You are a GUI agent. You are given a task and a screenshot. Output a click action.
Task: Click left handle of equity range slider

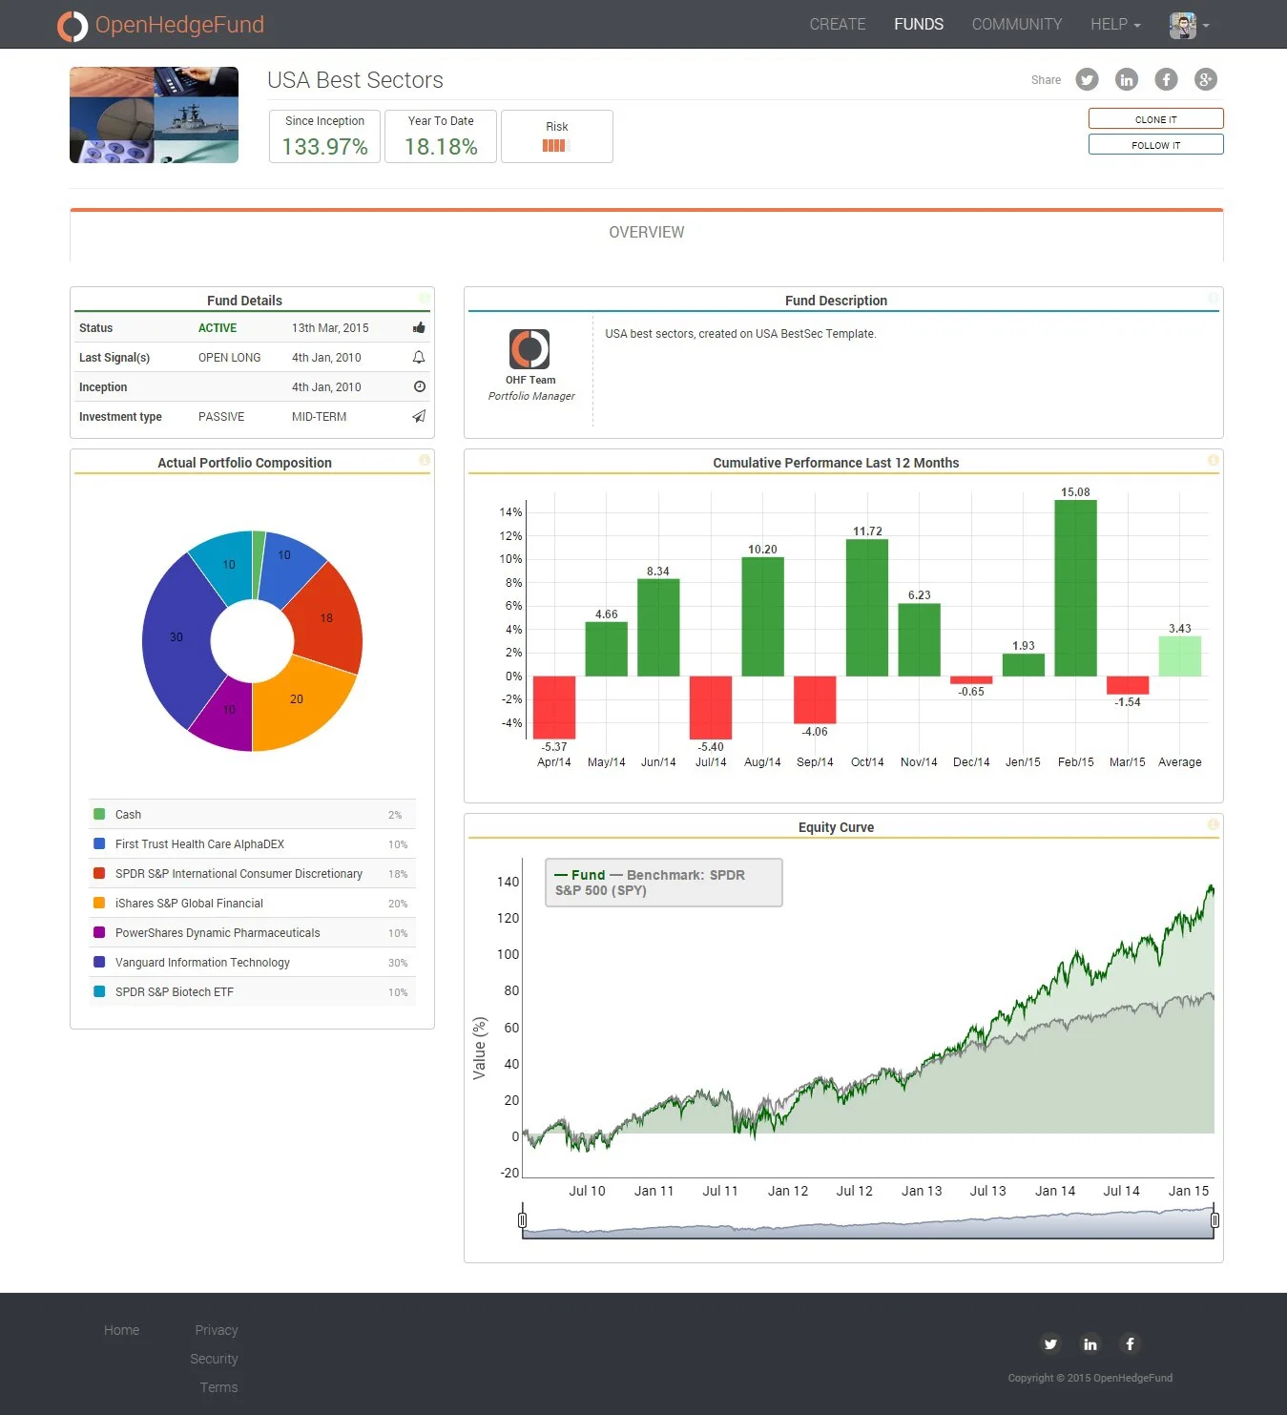click(x=522, y=1220)
